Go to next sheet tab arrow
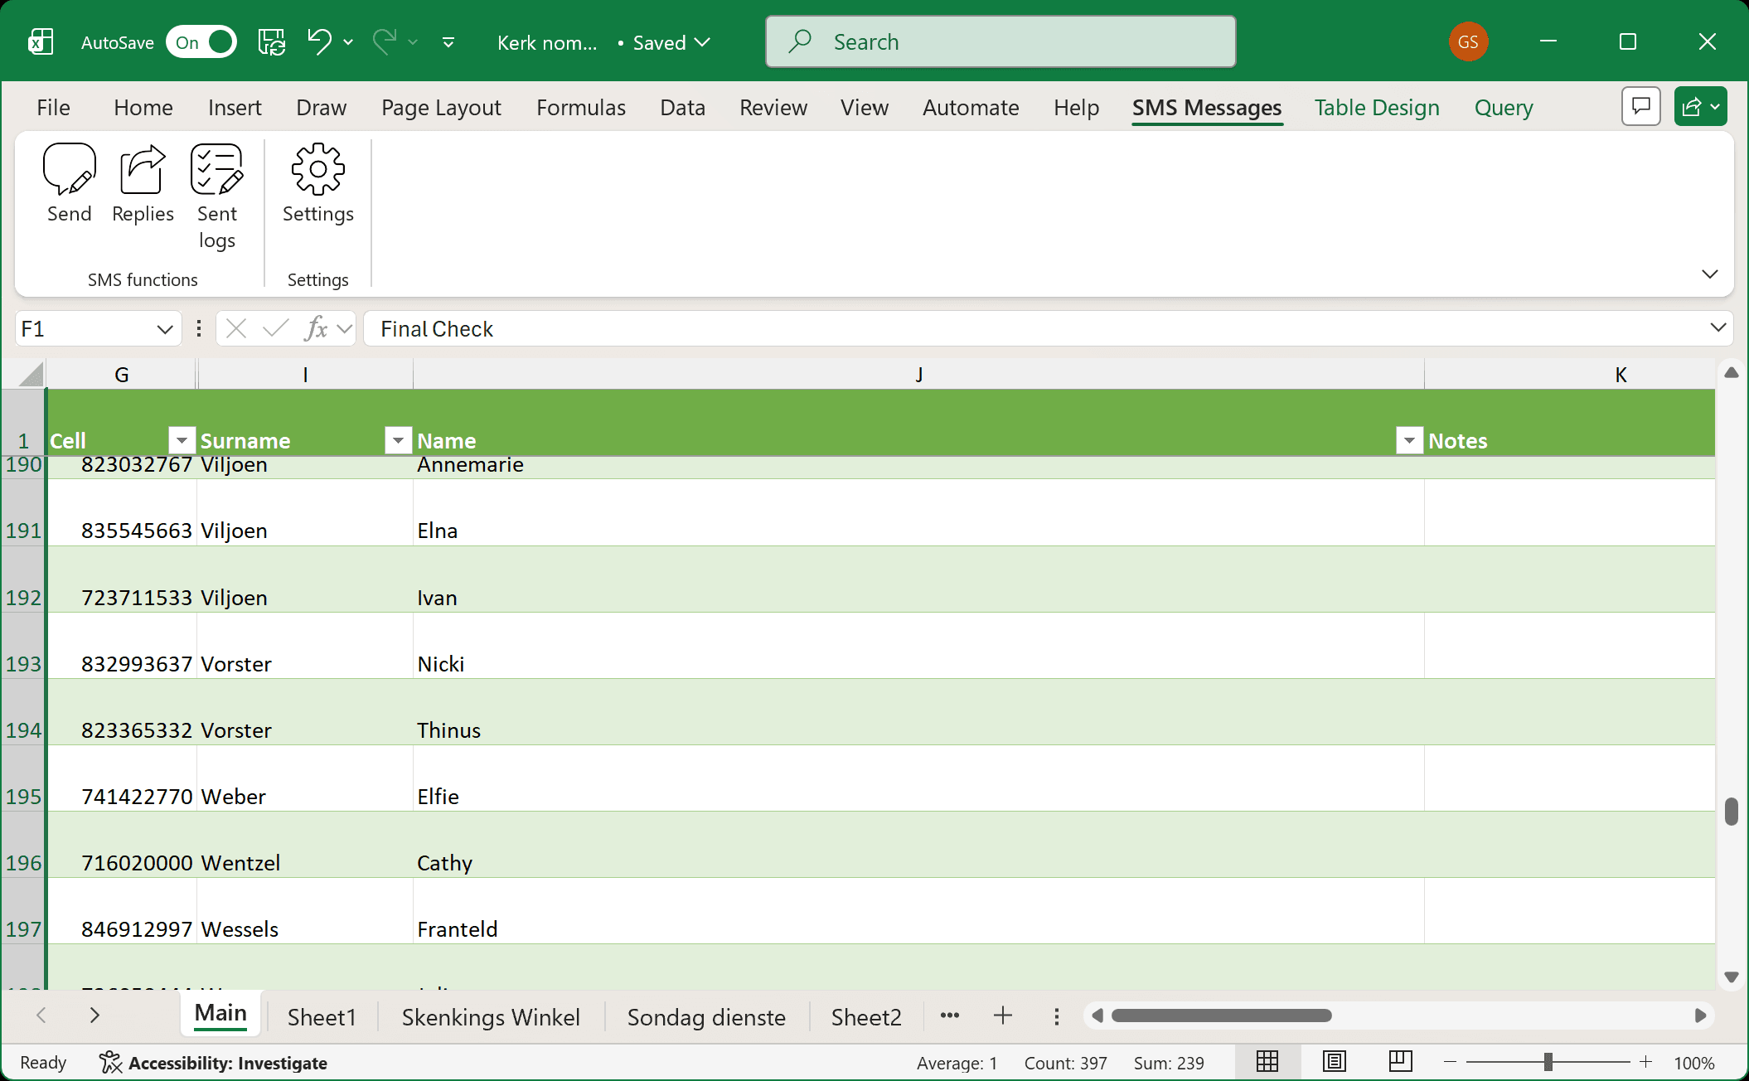The image size is (1749, 1081). tap(94, 1016)
